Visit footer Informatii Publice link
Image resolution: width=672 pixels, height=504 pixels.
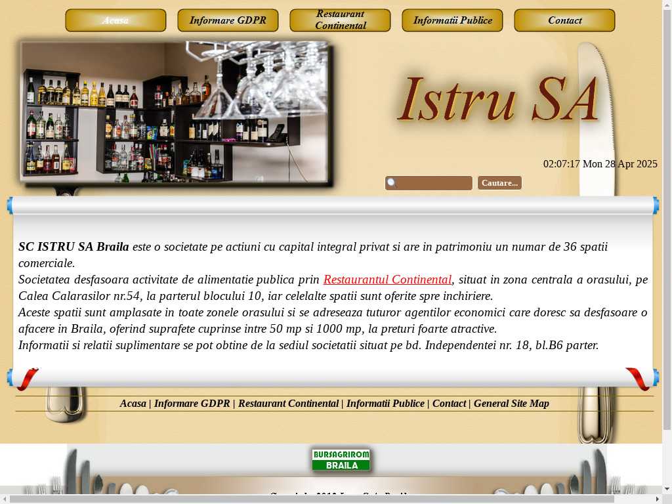tap(385, 404)
